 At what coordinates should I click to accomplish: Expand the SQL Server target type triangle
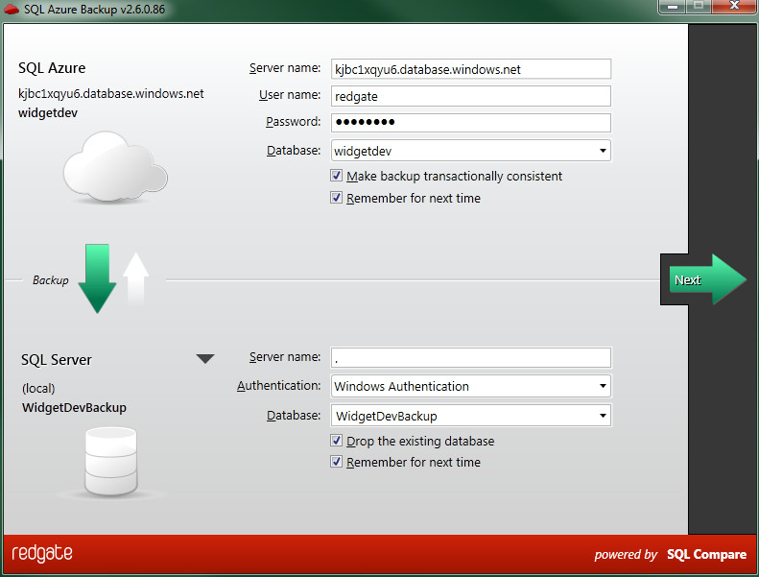tap(205, 359)
